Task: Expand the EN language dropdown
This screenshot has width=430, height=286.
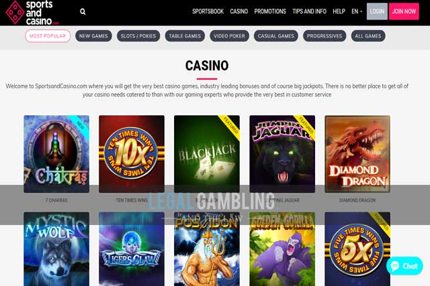Action: tap(357, 11)
